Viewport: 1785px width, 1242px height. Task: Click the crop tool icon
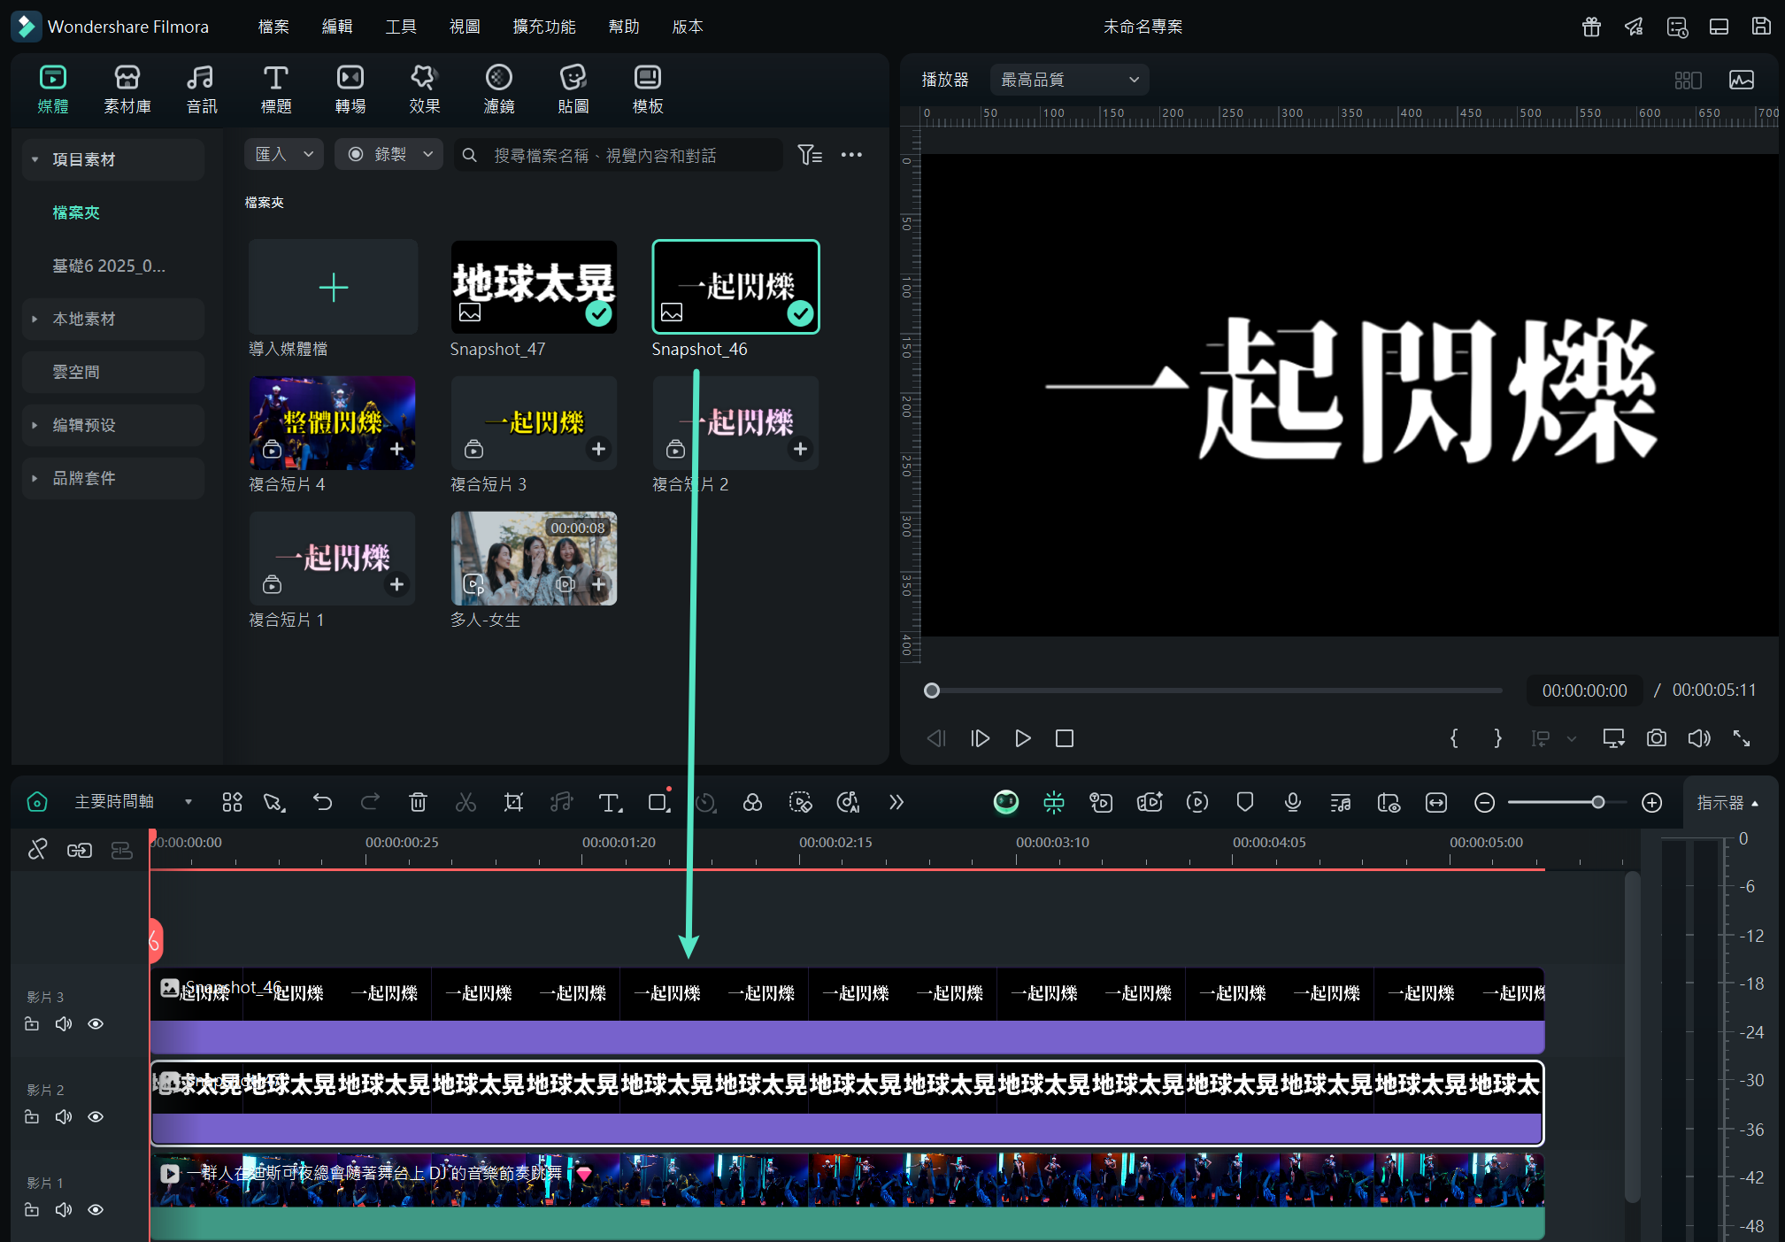(513, 802)
